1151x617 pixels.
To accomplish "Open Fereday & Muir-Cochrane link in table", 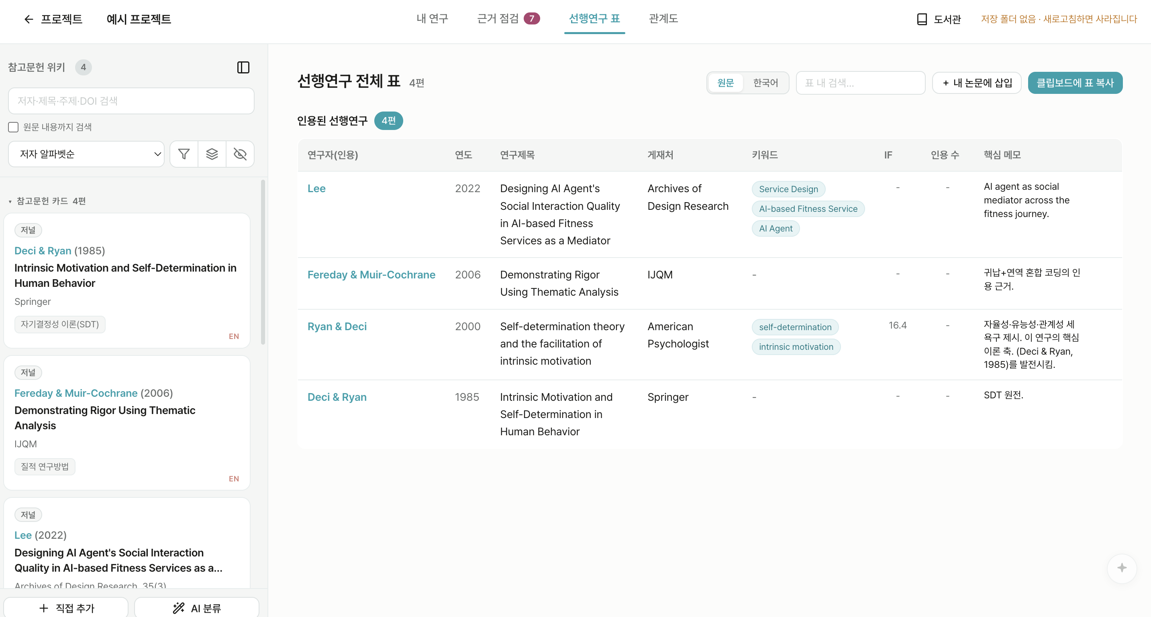I will tap(371, 274).
